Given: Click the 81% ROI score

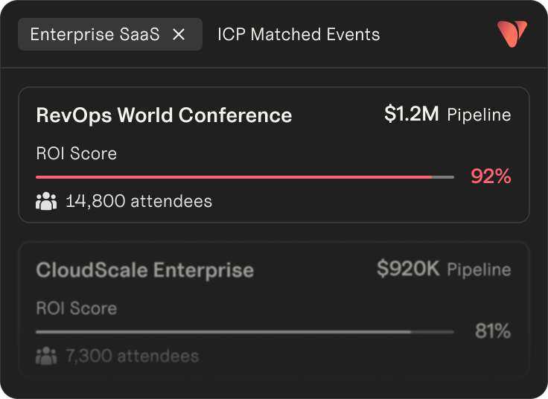Looking at the screenshot, I should [x=493, y=331].
